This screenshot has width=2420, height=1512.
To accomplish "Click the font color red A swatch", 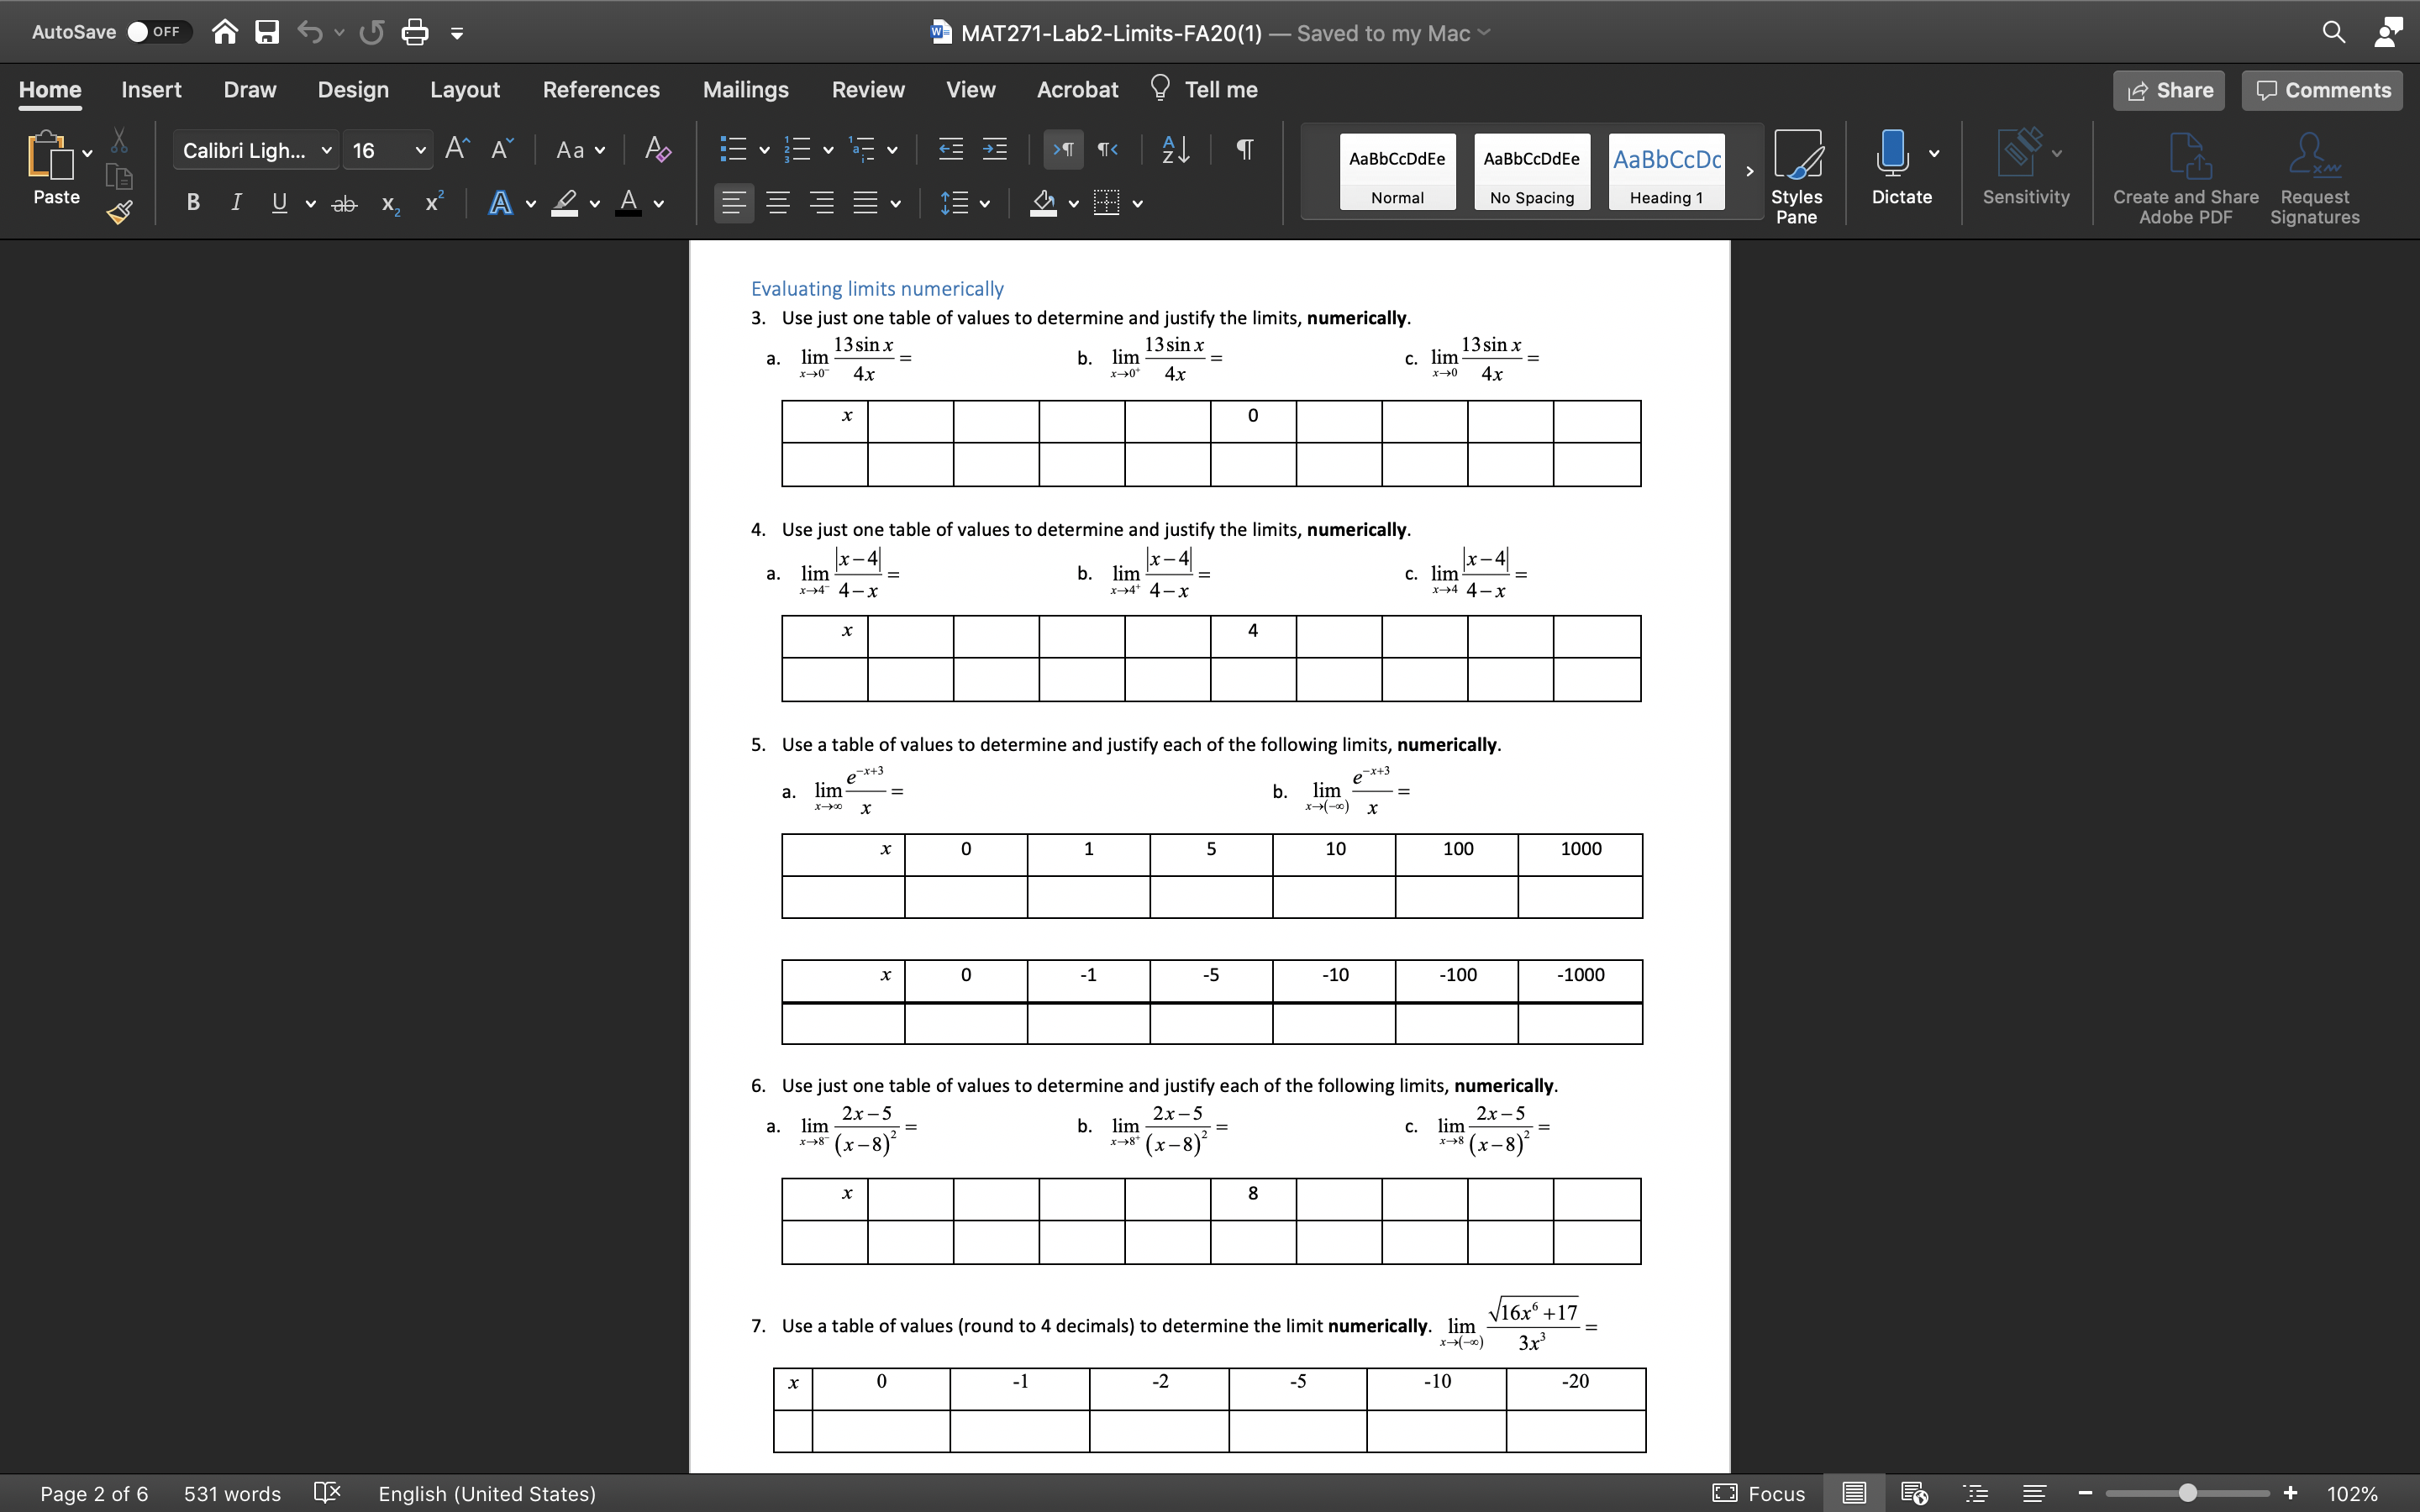I will (x=628, y=203).
